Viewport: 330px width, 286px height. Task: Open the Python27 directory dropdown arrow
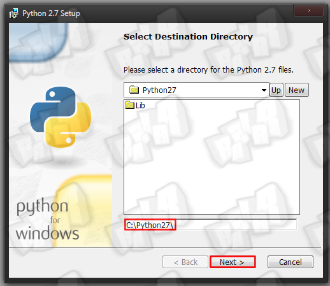tap(264, 90)
